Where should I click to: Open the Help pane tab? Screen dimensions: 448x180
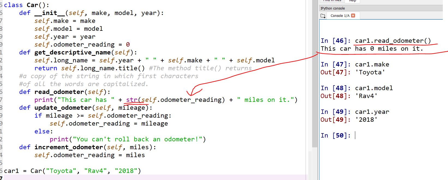point(353,1)
